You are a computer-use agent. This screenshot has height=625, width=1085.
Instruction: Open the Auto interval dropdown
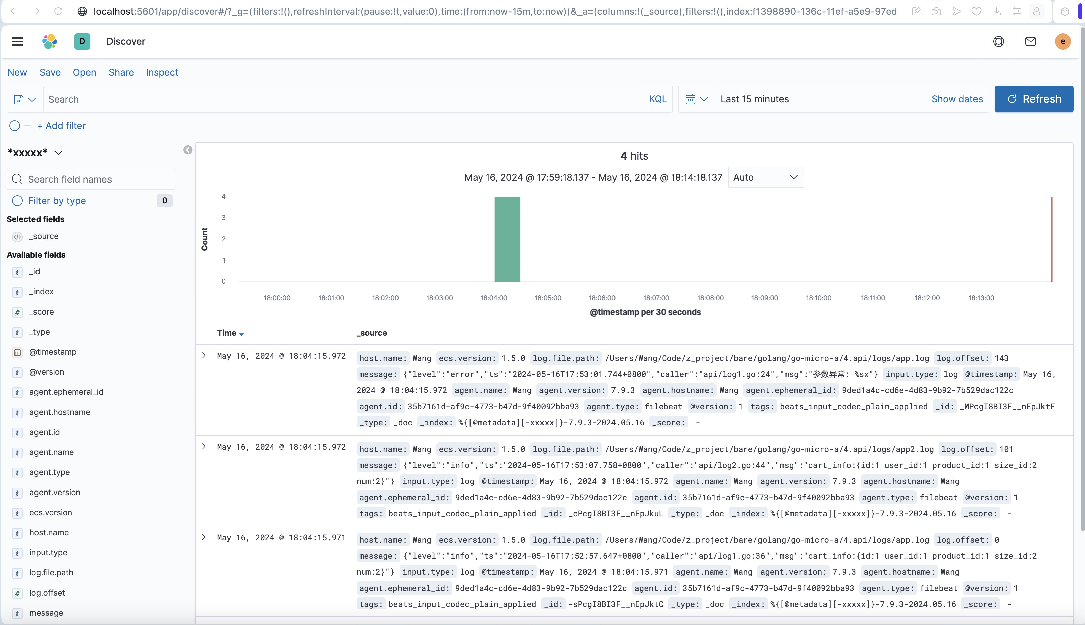pos(766,177)
